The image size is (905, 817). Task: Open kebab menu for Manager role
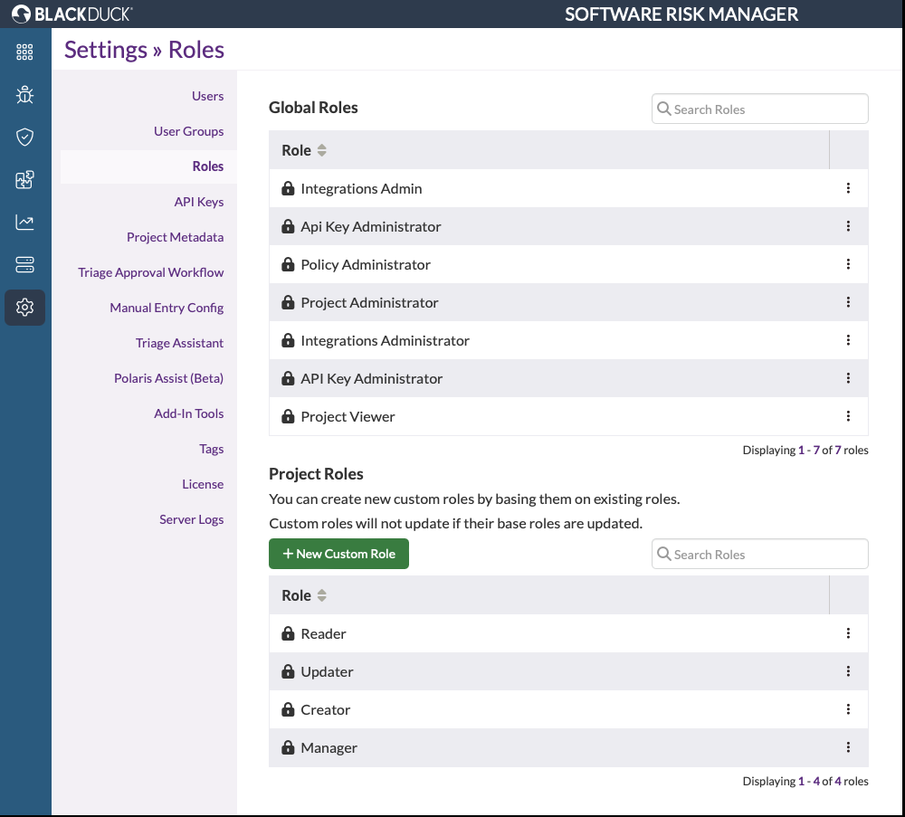848,747
